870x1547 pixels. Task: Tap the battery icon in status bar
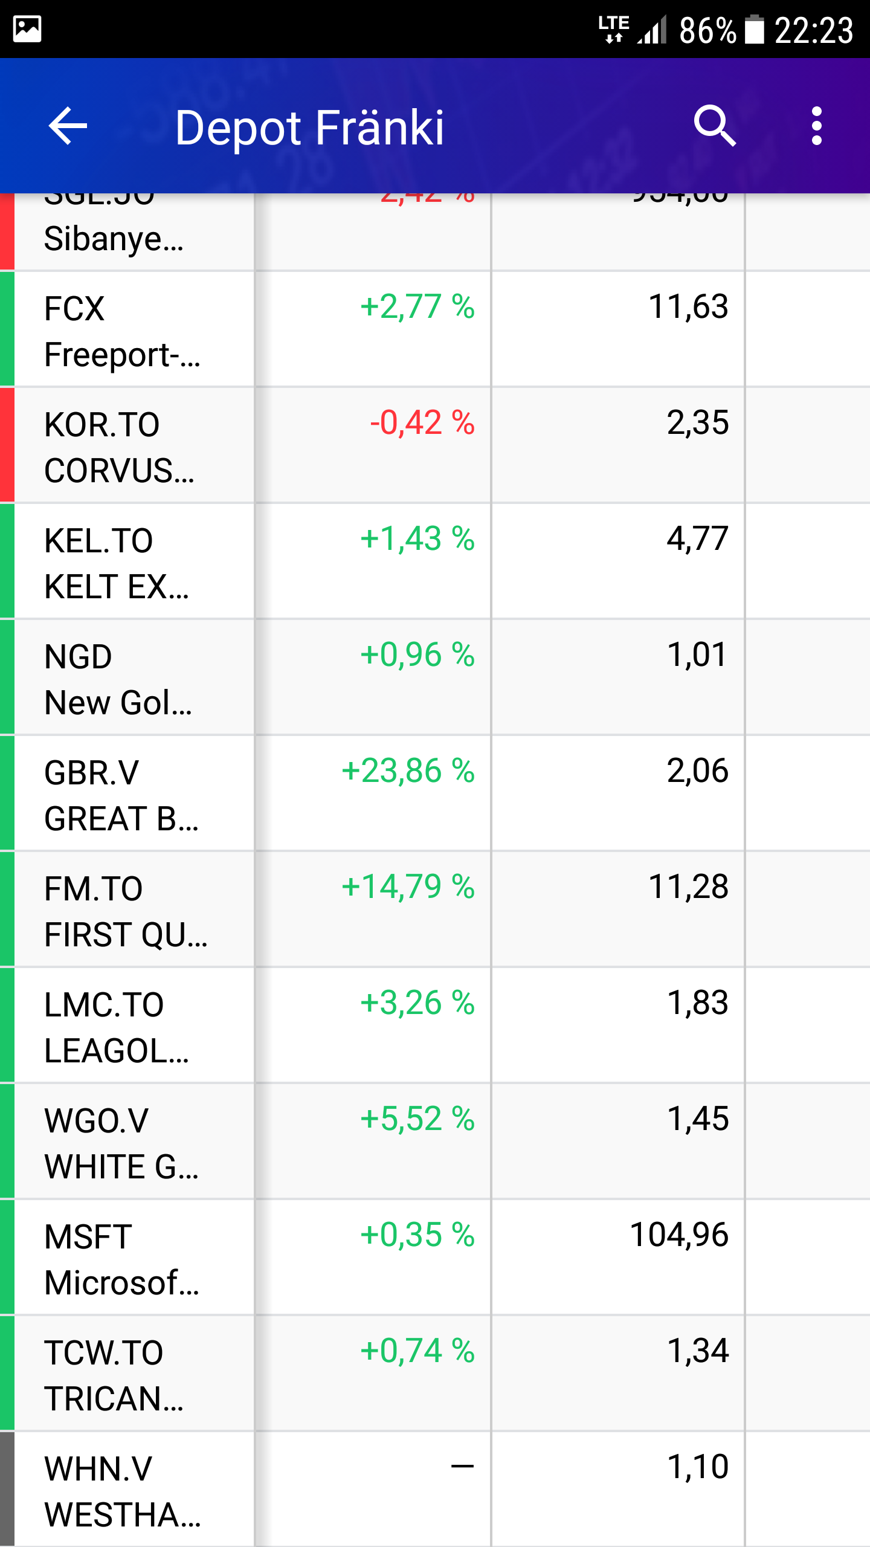coord(754,29)
